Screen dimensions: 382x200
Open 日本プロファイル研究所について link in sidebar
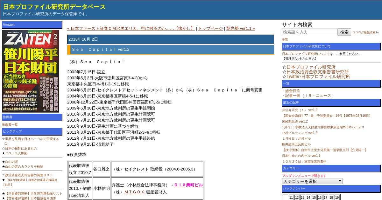(306, 54)
